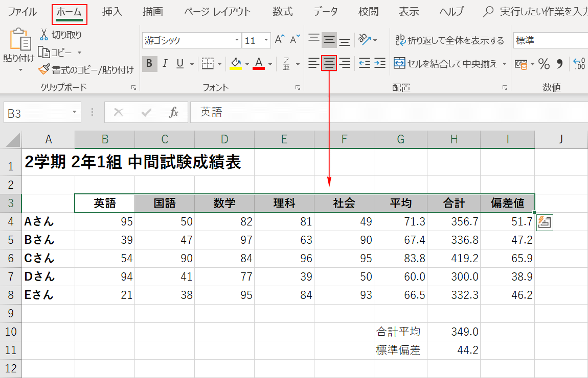
Task: Open the 標準 number format dropdown
Action: [562, 40]
